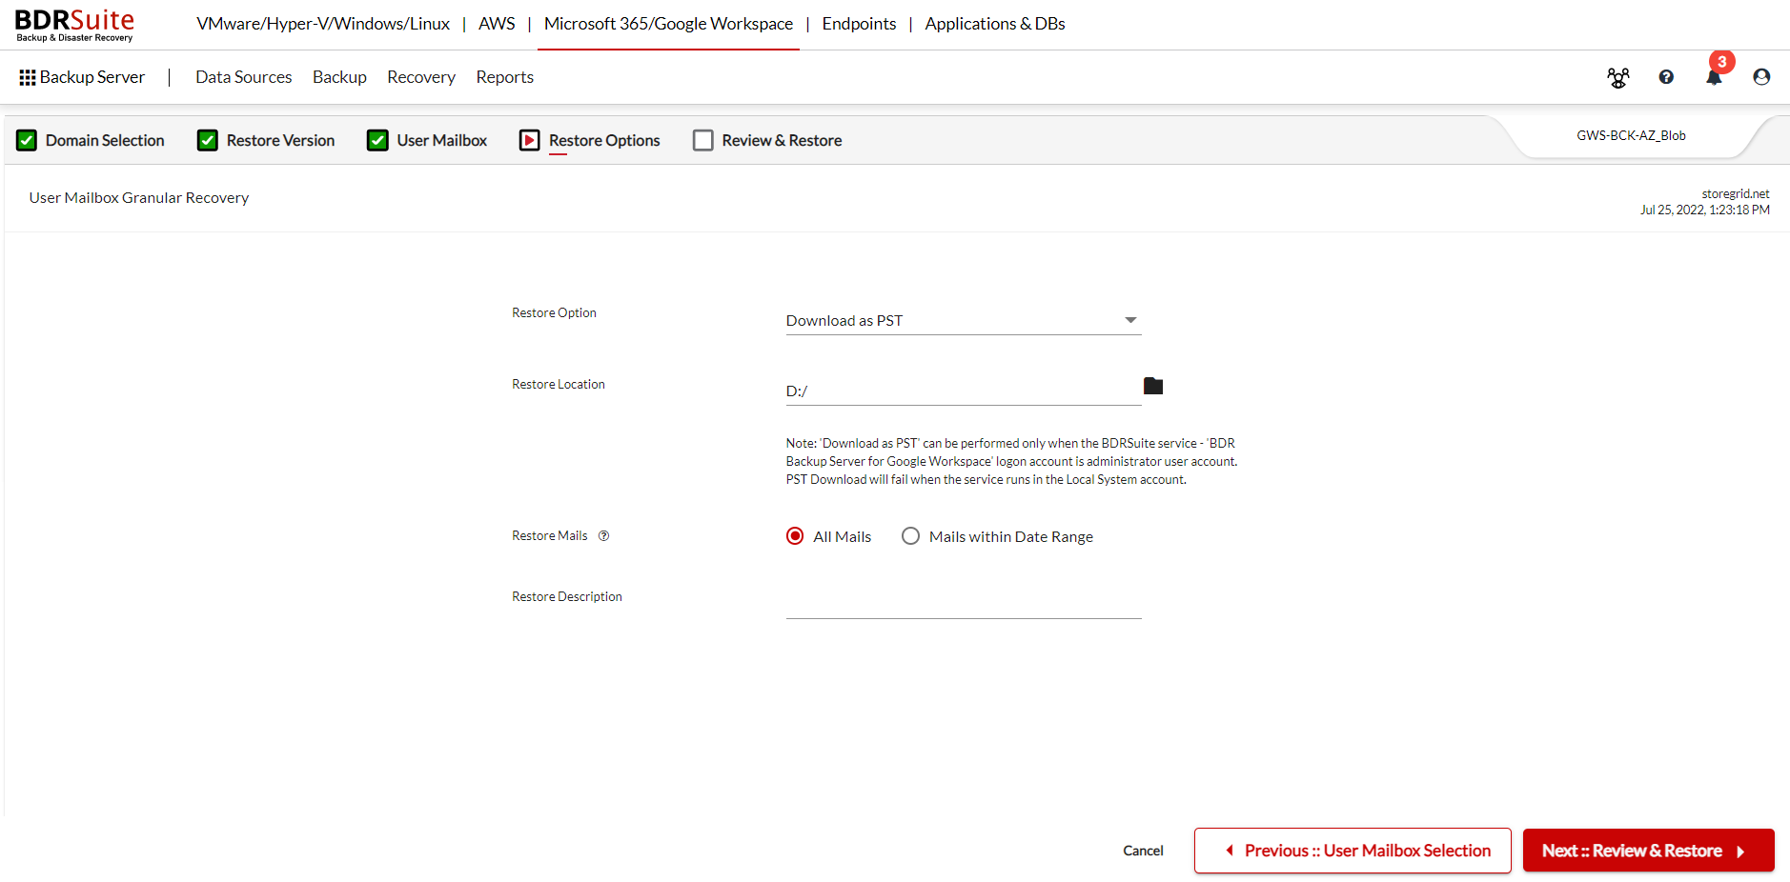Click the Restore Option label
Image resolution: width=1790 pixels, height=882 pixels.
[x=554, y=313]
